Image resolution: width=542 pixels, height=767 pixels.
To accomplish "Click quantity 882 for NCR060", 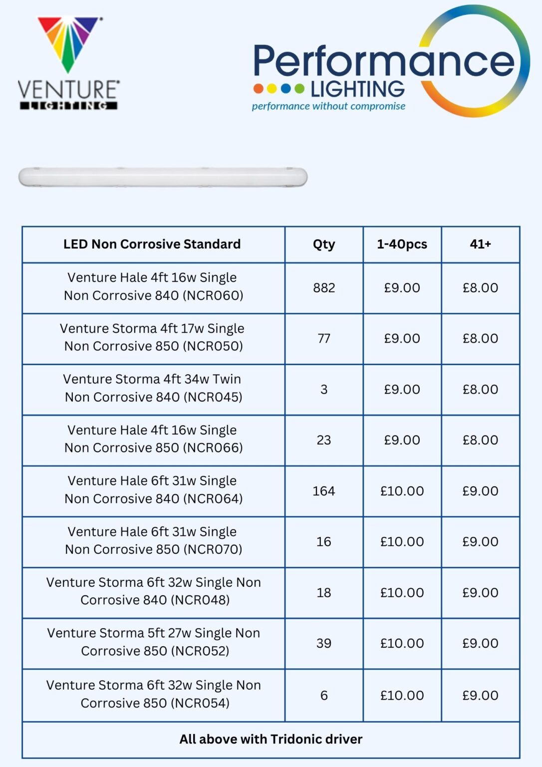I will pos(324,288).
